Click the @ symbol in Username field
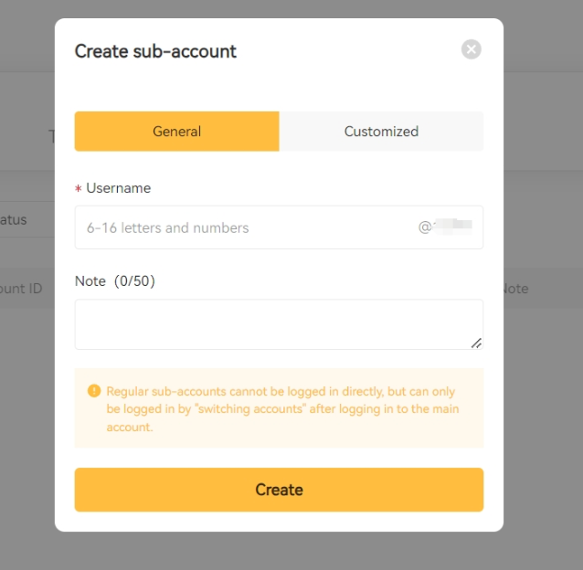The width and height of the screenshot is (583, 570). tap(425, 227)
